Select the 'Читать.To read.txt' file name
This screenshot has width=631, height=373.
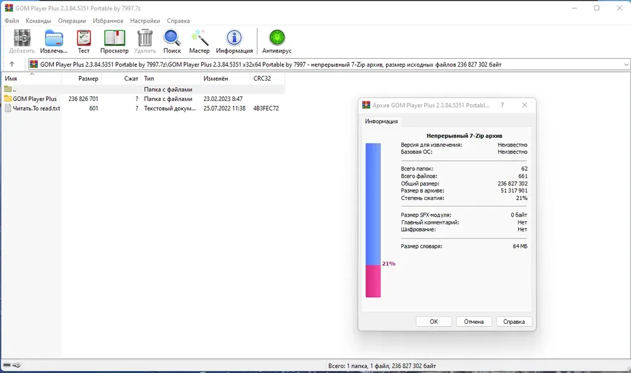point(36,108)
